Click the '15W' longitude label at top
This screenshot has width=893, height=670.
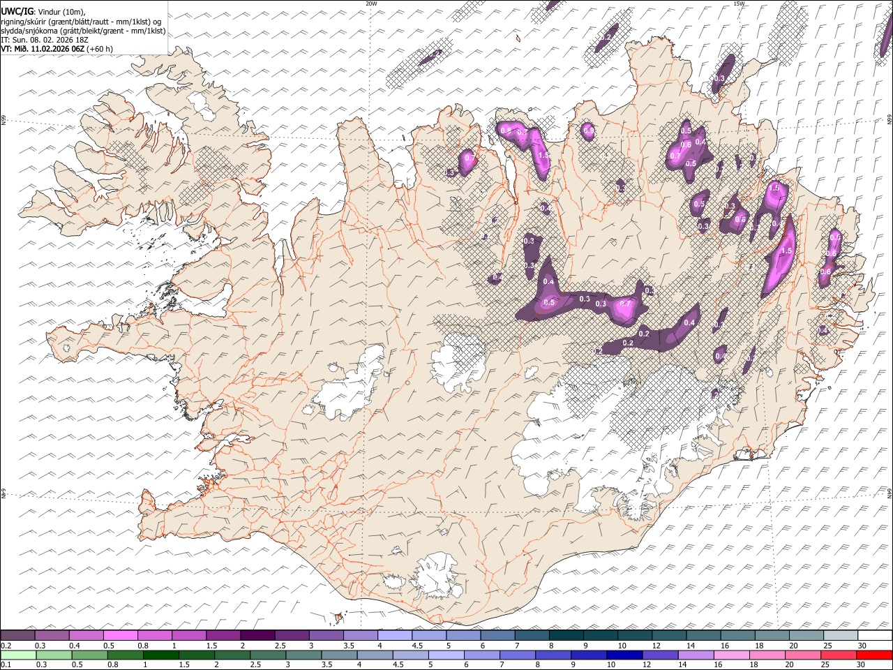[x=739, y=3]
